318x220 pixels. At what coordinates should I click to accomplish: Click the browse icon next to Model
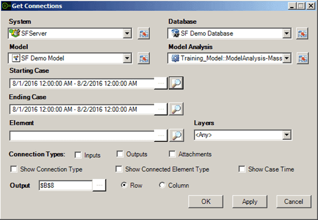pyautogui.click(x=144, y=59)
